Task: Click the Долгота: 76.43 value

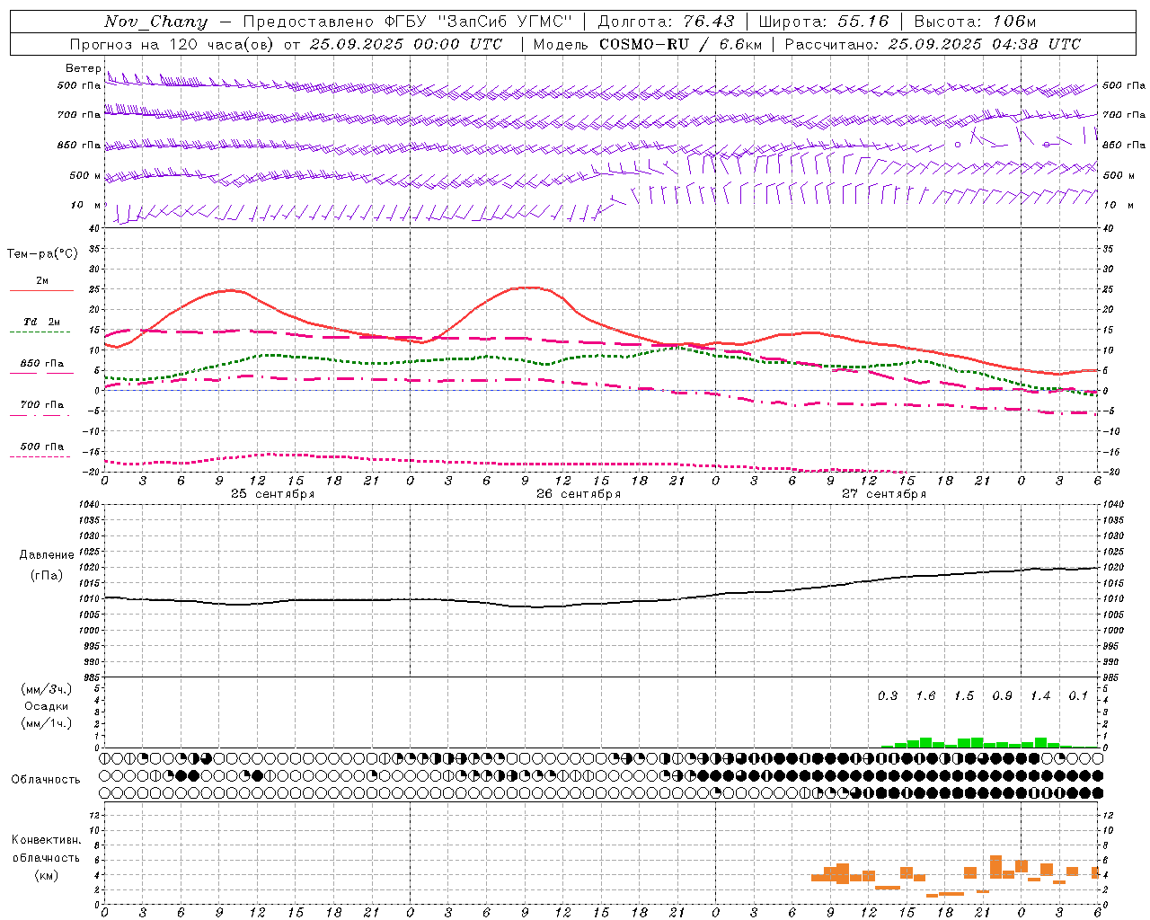Action: pos(666,22)
